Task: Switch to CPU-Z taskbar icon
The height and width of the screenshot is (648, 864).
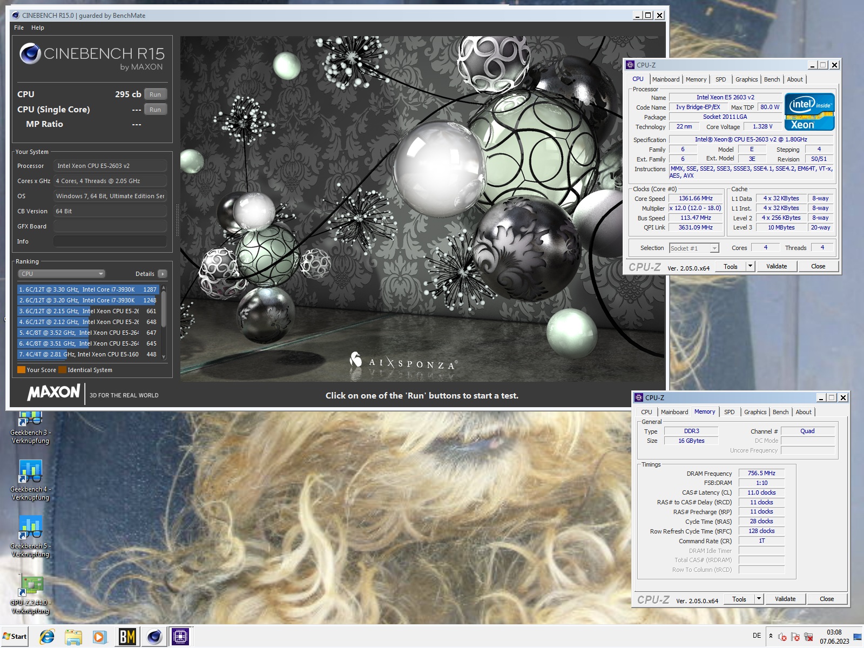Action: click(x=180, y=637)
